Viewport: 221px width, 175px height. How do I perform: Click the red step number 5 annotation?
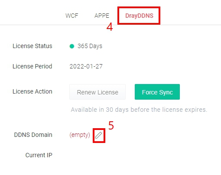pos(111,125)
